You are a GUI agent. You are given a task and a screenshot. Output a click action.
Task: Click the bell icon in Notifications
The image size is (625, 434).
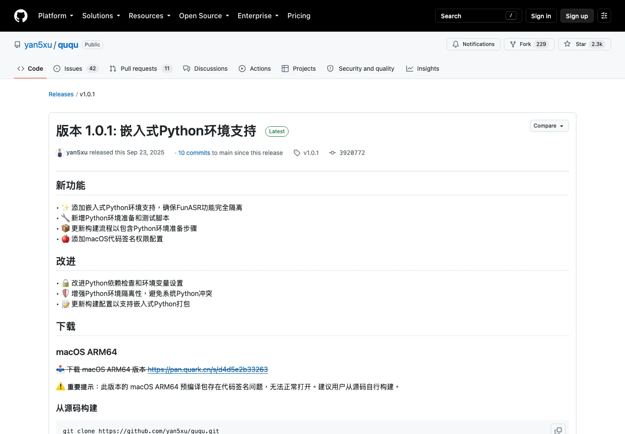(456, 44)
